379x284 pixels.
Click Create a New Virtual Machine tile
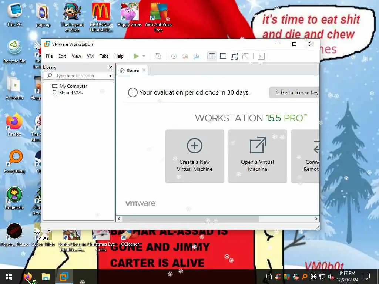(195, 156)
